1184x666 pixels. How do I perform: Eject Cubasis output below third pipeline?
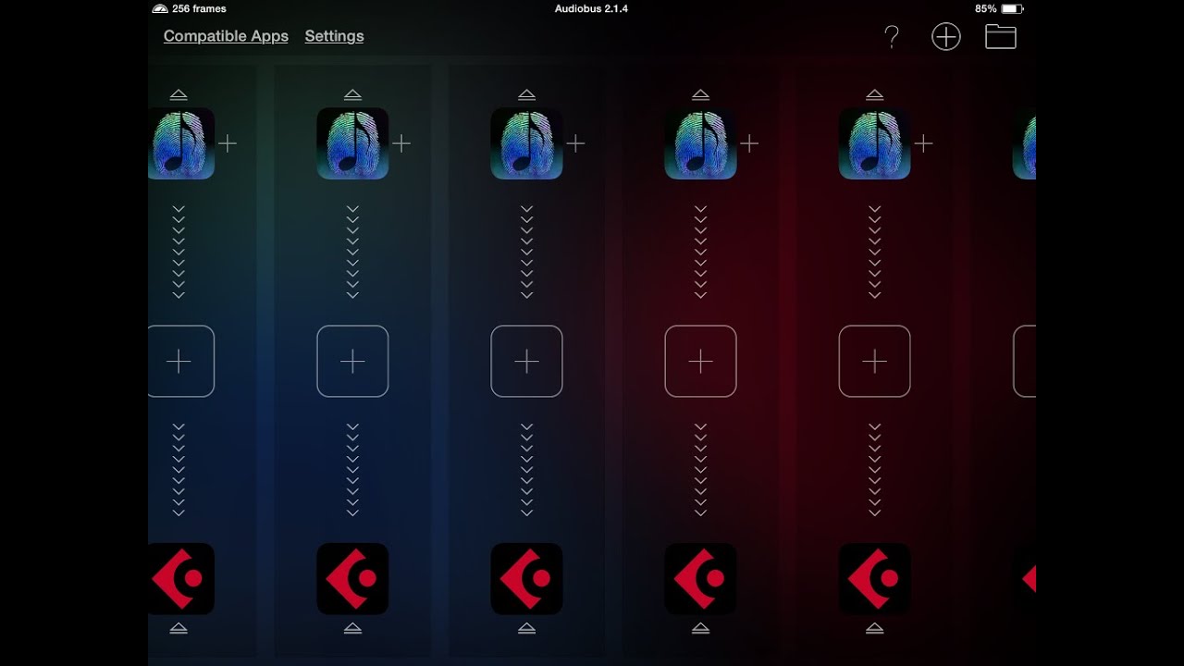coord(526,628)
